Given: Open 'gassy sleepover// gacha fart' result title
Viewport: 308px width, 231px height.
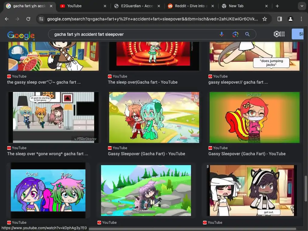Looking at the screenshot, I should pyautogui.click(x=238, y=82).
